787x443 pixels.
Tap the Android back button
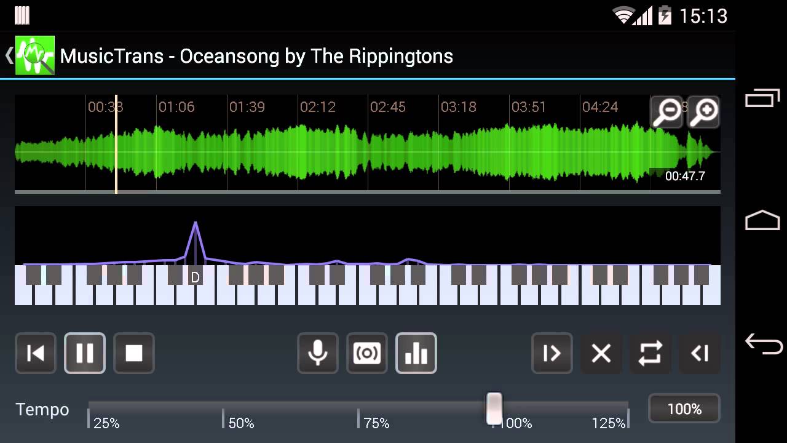click(763, 343)
